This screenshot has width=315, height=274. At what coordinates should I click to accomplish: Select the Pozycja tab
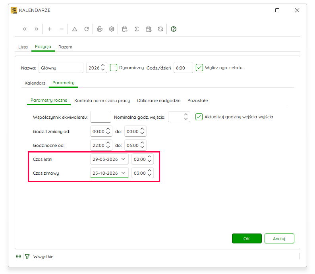pyautogui.click(x=43, y=46)
